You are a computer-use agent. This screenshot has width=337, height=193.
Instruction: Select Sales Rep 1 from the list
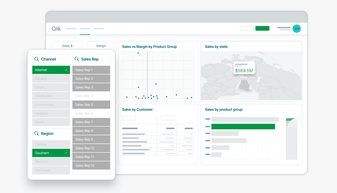91,70
